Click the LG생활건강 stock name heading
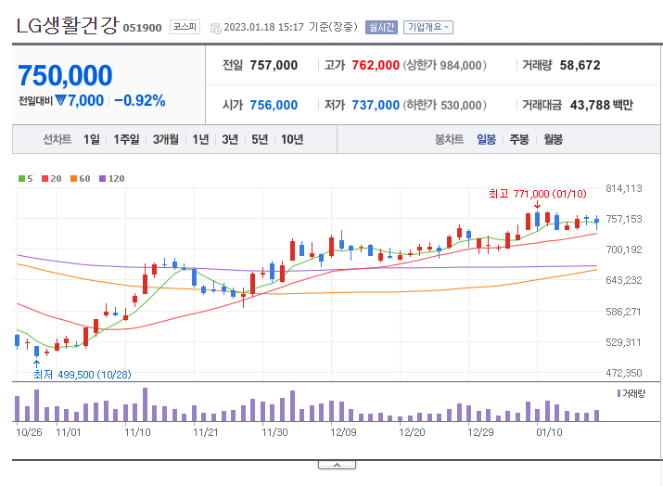Viewport: 663px width, 486px height. 68,25
